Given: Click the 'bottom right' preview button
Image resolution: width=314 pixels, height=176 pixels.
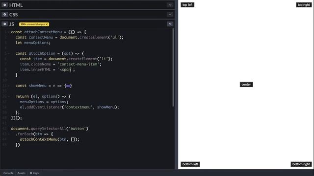Looking at the screenshot, I should click(x=301, y=164).
